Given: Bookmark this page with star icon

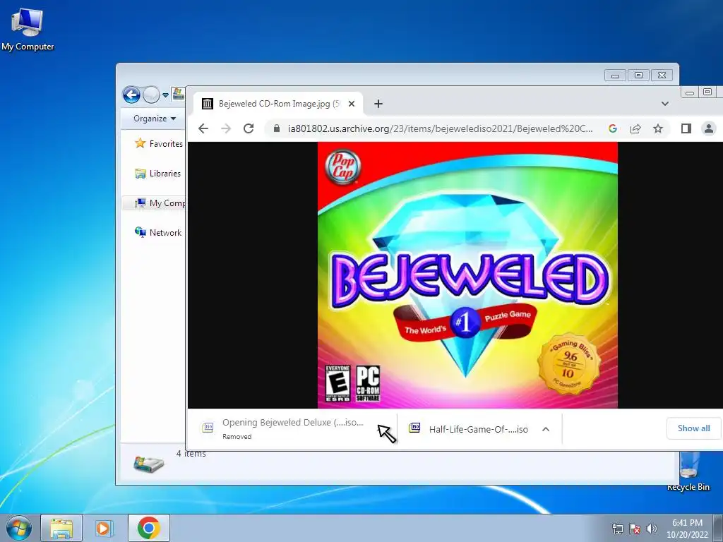Looking at the screenshot, I should [x=658, y=128].
